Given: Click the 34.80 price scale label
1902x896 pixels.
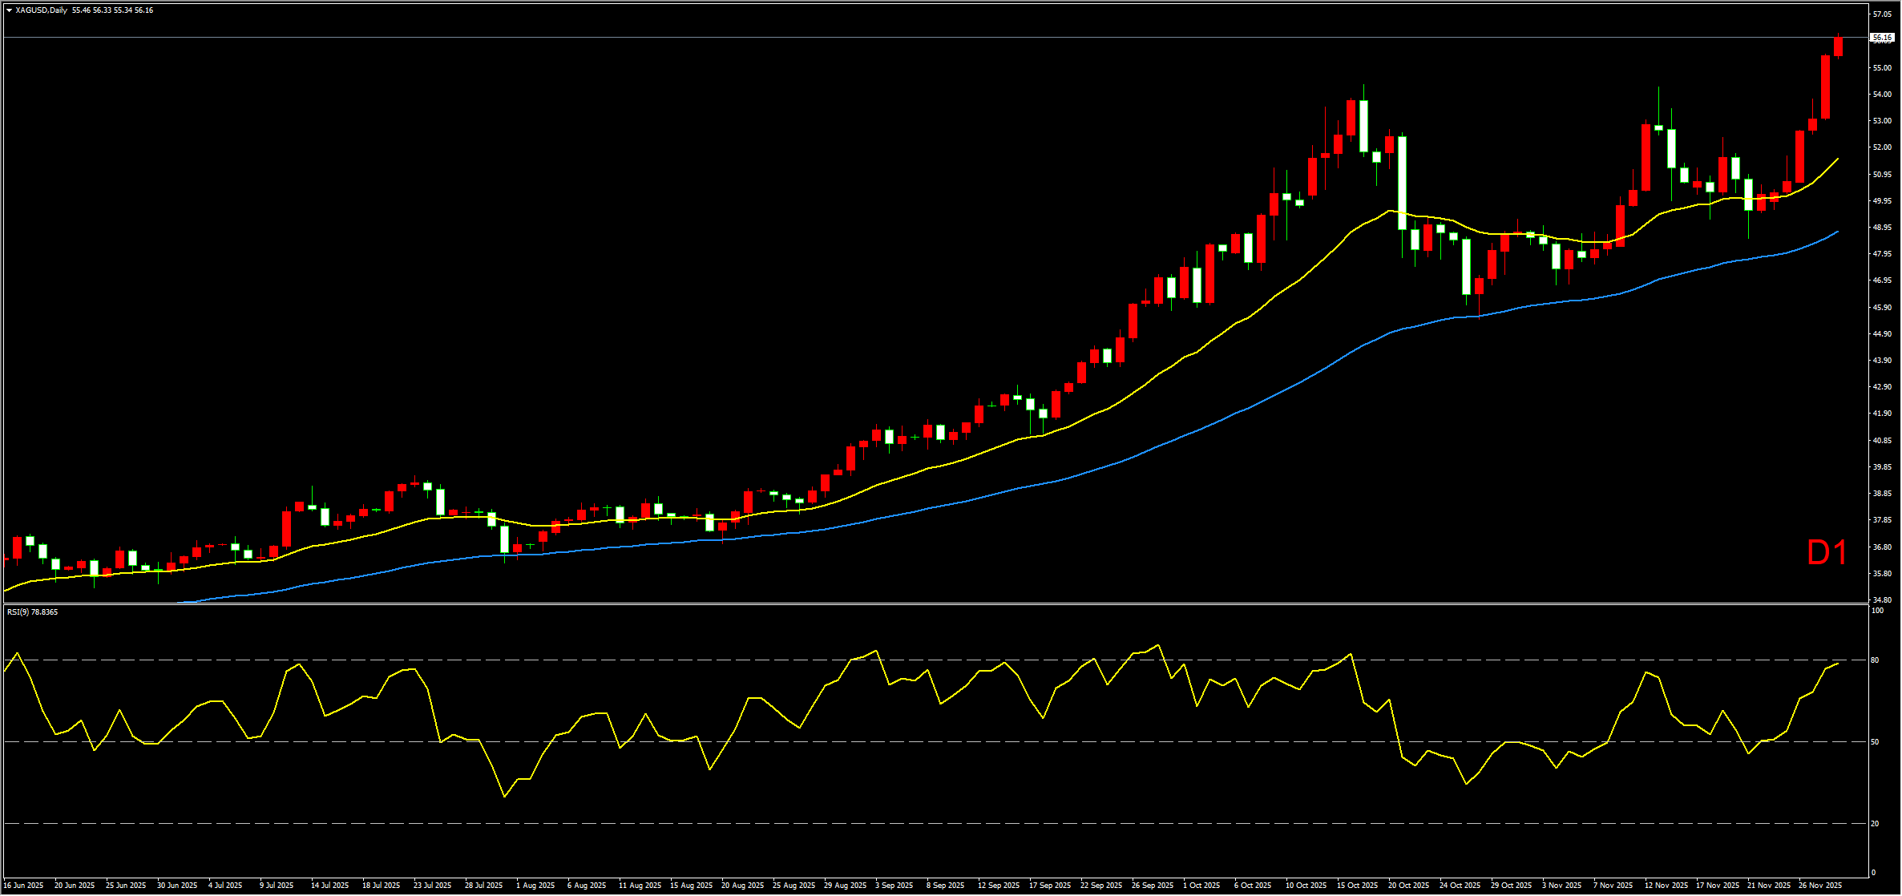Looking at the screenshot, I should [x=1881, y=599].
